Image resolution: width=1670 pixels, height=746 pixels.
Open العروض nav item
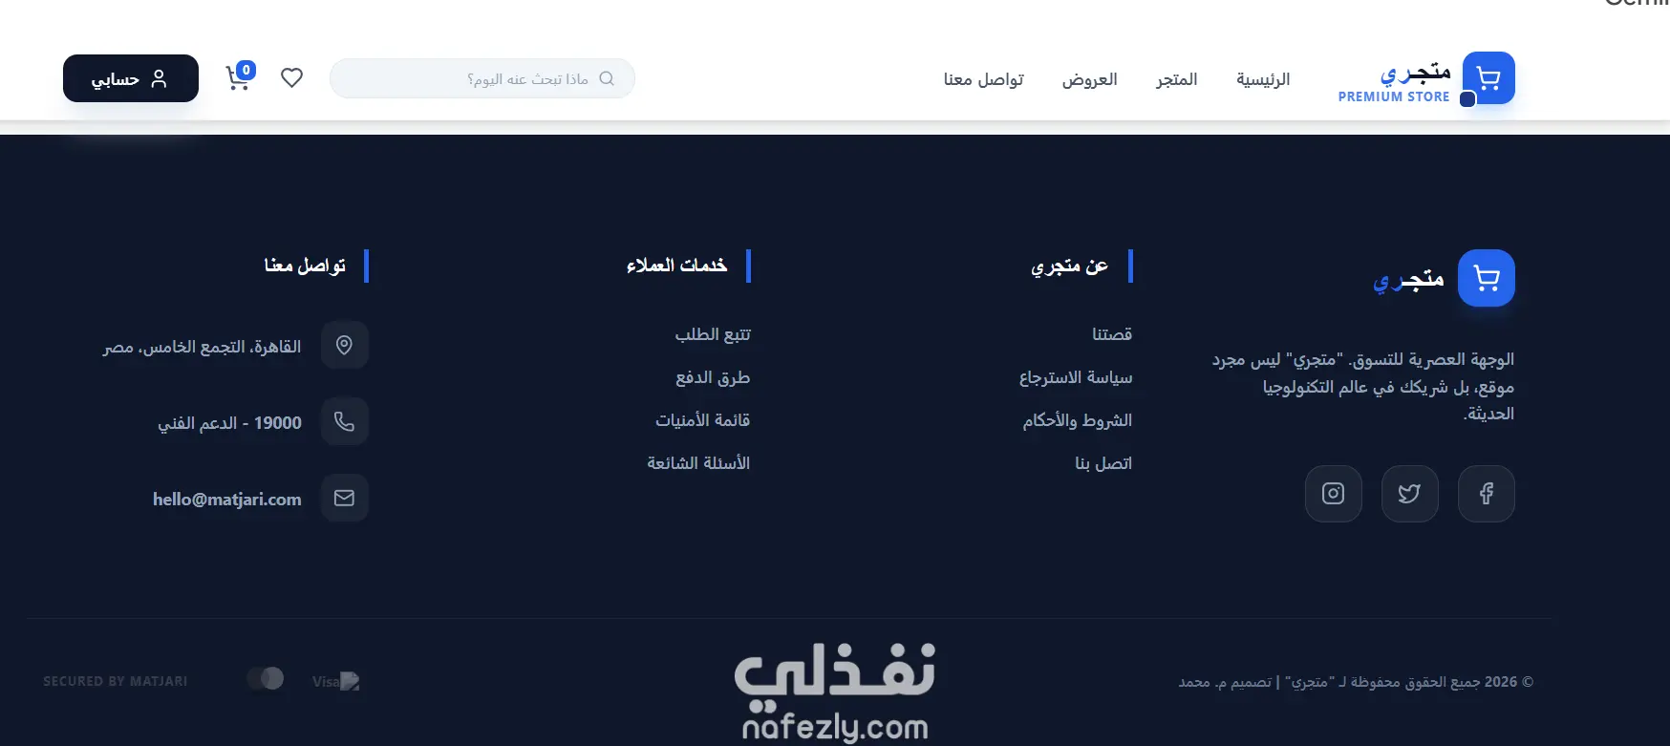(x=1090, y=79)
